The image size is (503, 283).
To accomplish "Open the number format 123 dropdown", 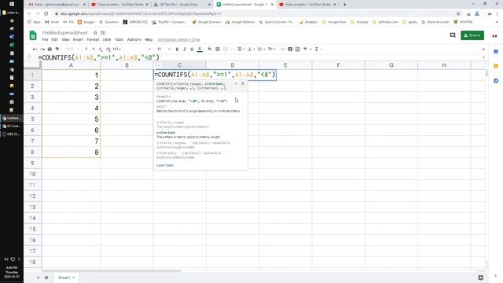I will pyautogui.click(x=117, y=49).
